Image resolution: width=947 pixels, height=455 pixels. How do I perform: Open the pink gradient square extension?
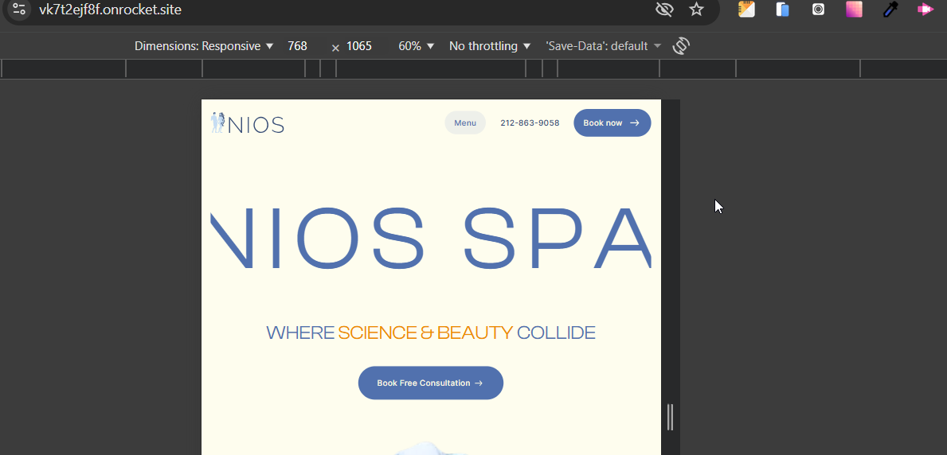(854, 10)
